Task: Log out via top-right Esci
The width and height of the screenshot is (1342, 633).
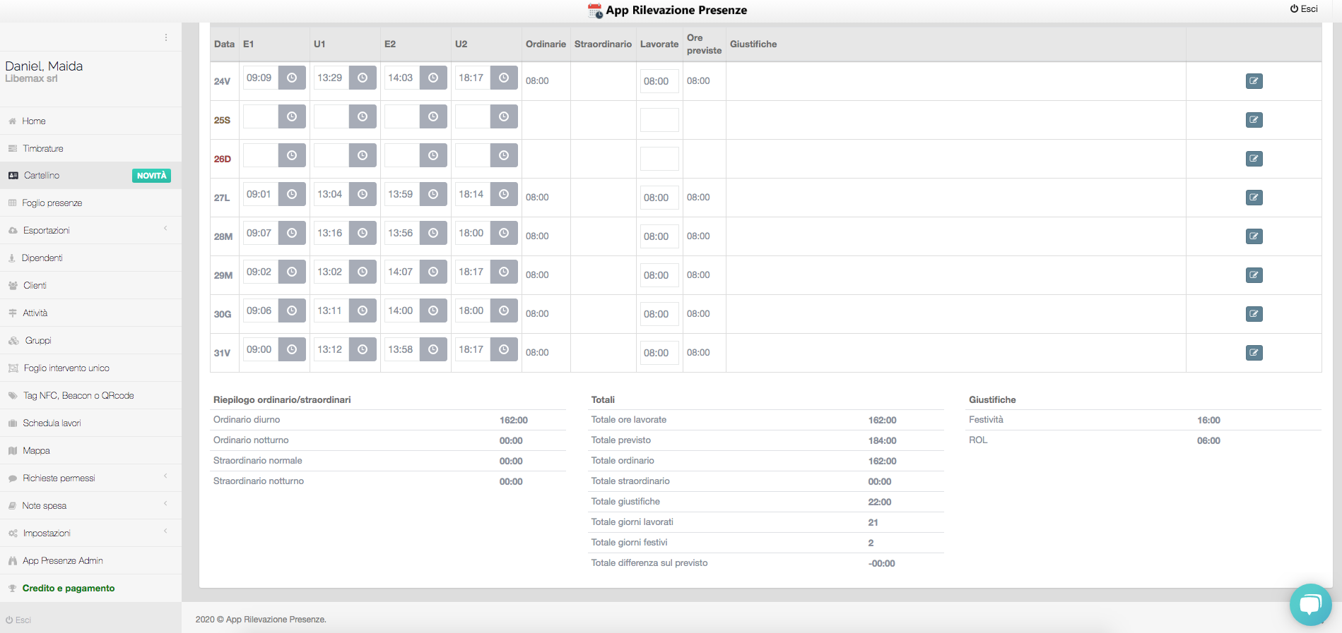Action: [1304, 8]
